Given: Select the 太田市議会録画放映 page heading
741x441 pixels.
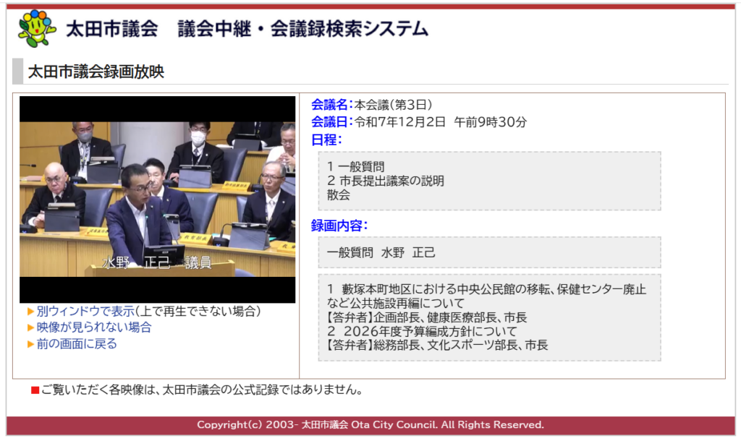Looking at the screenshot, I should coord(96,72).
